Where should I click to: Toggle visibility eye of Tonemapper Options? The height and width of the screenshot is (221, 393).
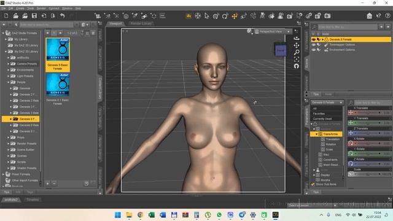314,45
